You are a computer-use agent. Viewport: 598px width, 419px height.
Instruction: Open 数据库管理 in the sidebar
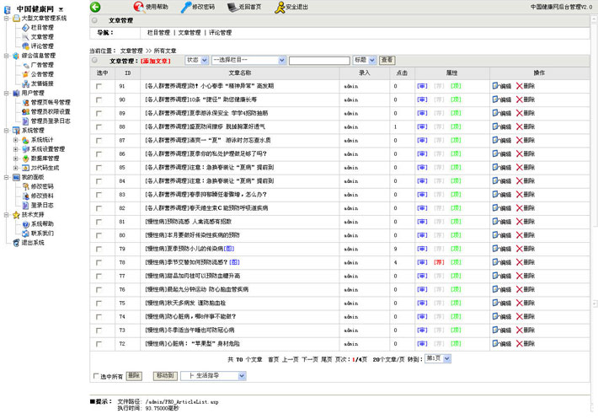point(45,158)
